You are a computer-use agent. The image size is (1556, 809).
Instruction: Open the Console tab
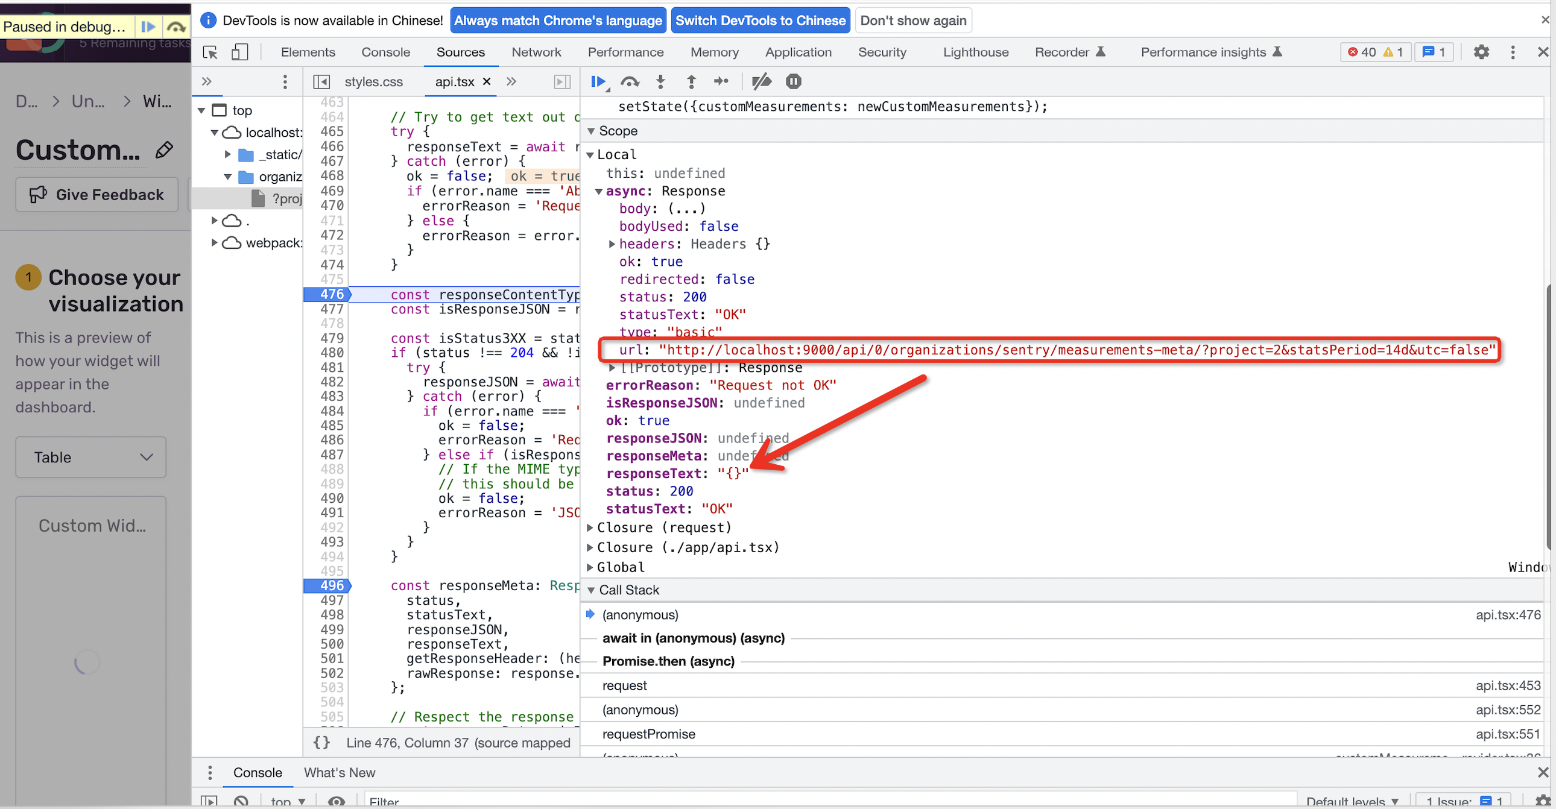click(385, 52)
